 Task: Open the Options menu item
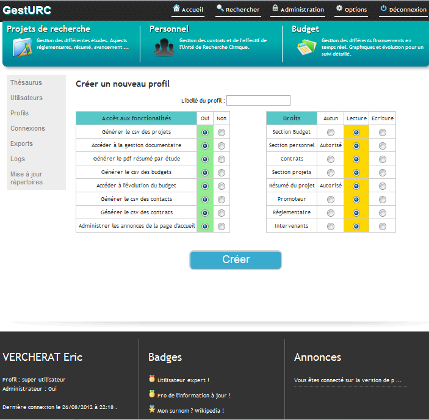pyautogui.click(x=355, y=10)
